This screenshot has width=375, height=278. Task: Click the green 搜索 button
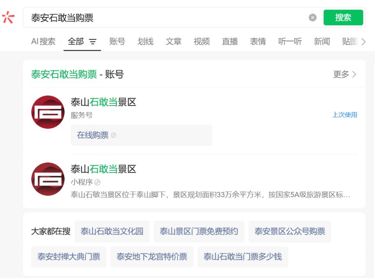[343, 17]
